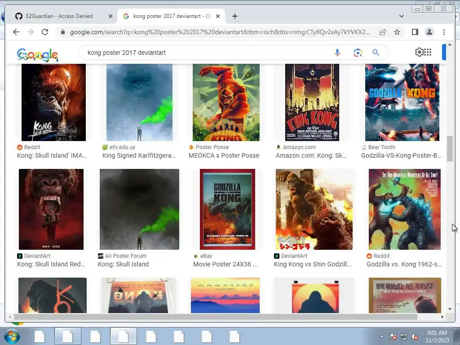Open a new browser tab

[x=234, y=16]
